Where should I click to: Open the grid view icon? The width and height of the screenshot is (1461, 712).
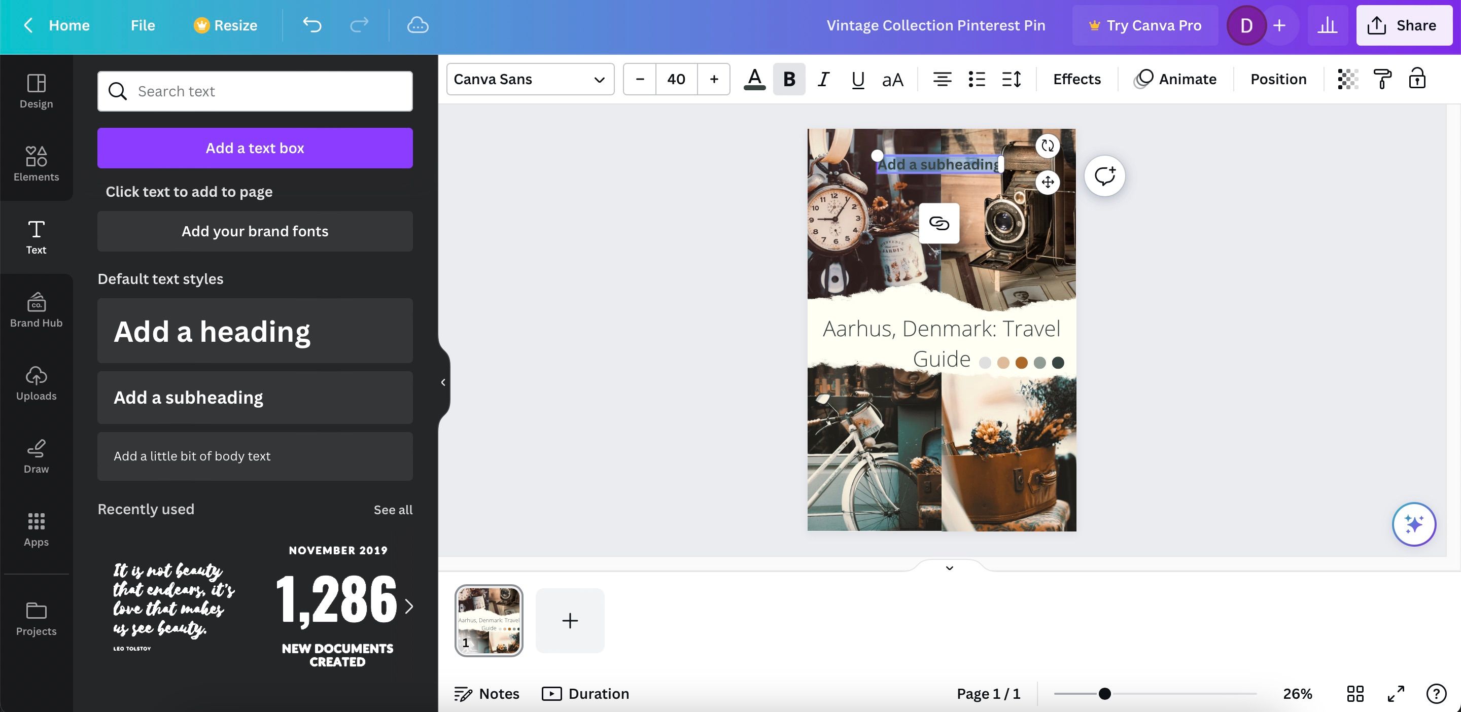(1355, 693)
